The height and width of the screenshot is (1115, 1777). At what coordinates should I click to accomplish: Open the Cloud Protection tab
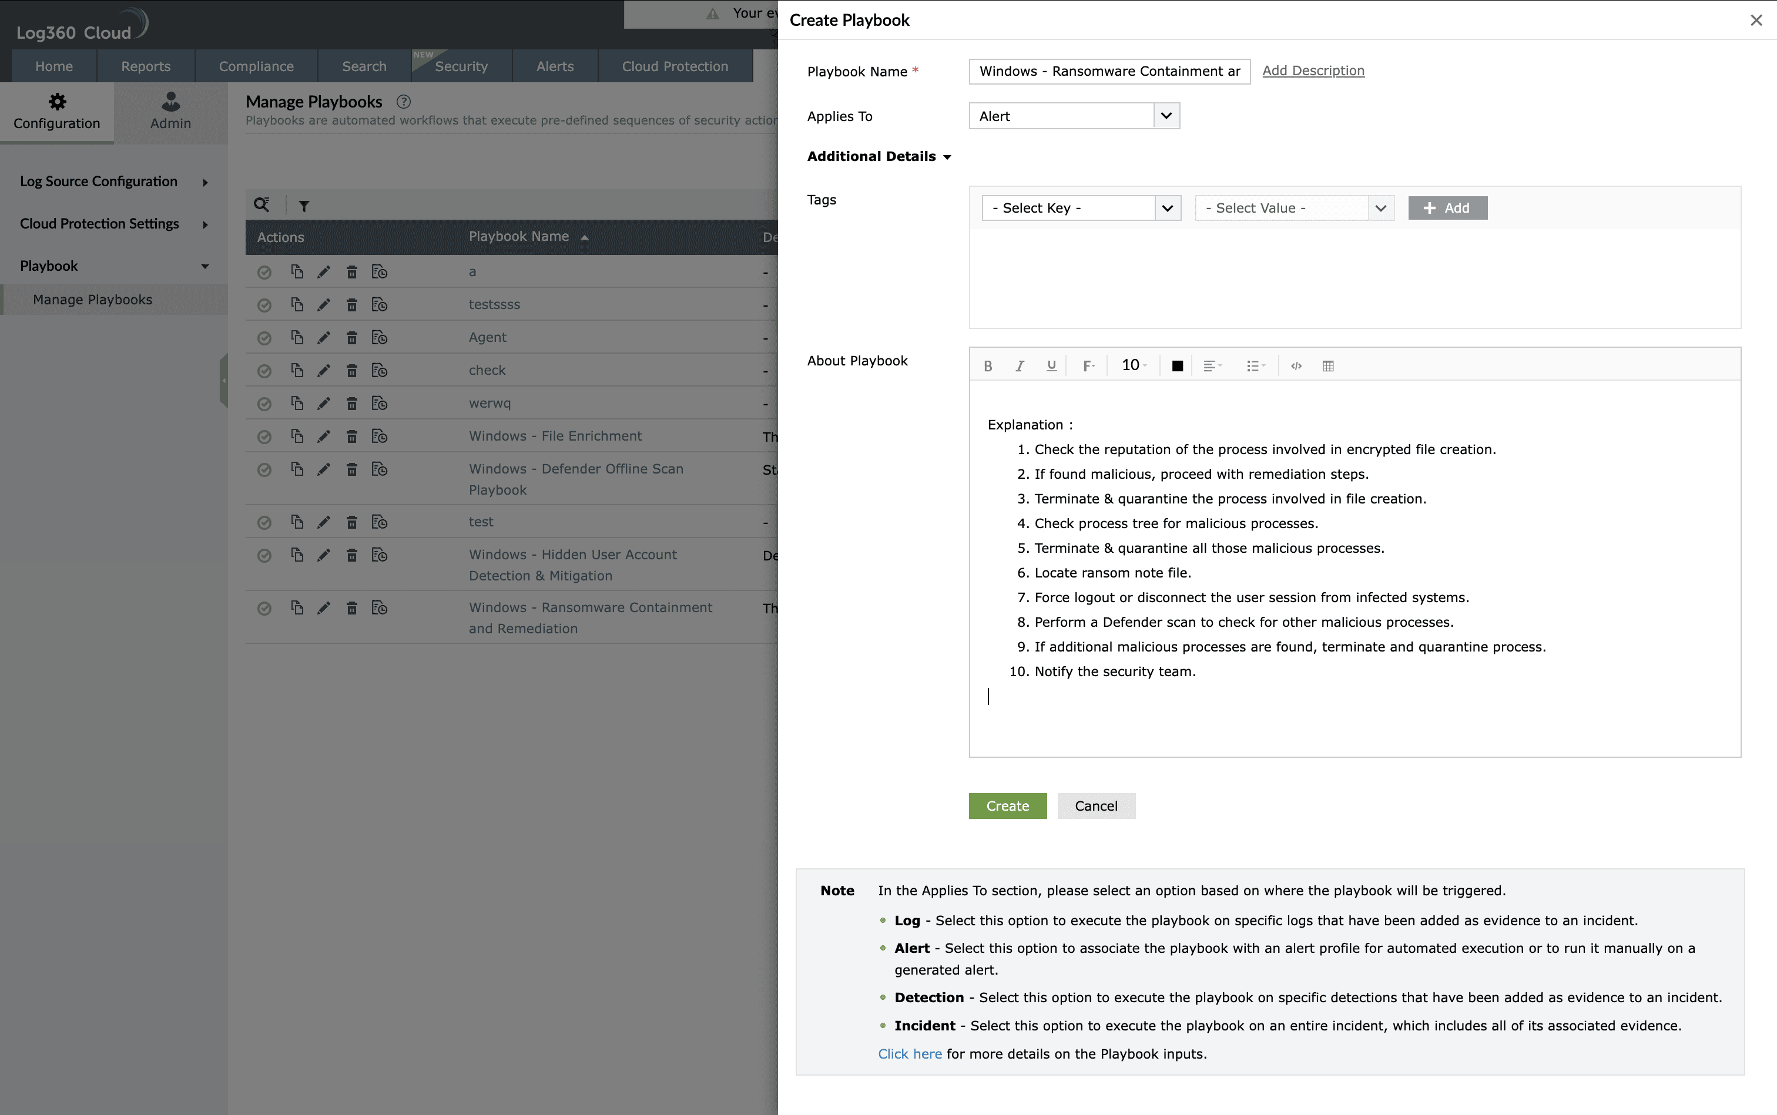(675, 66)
